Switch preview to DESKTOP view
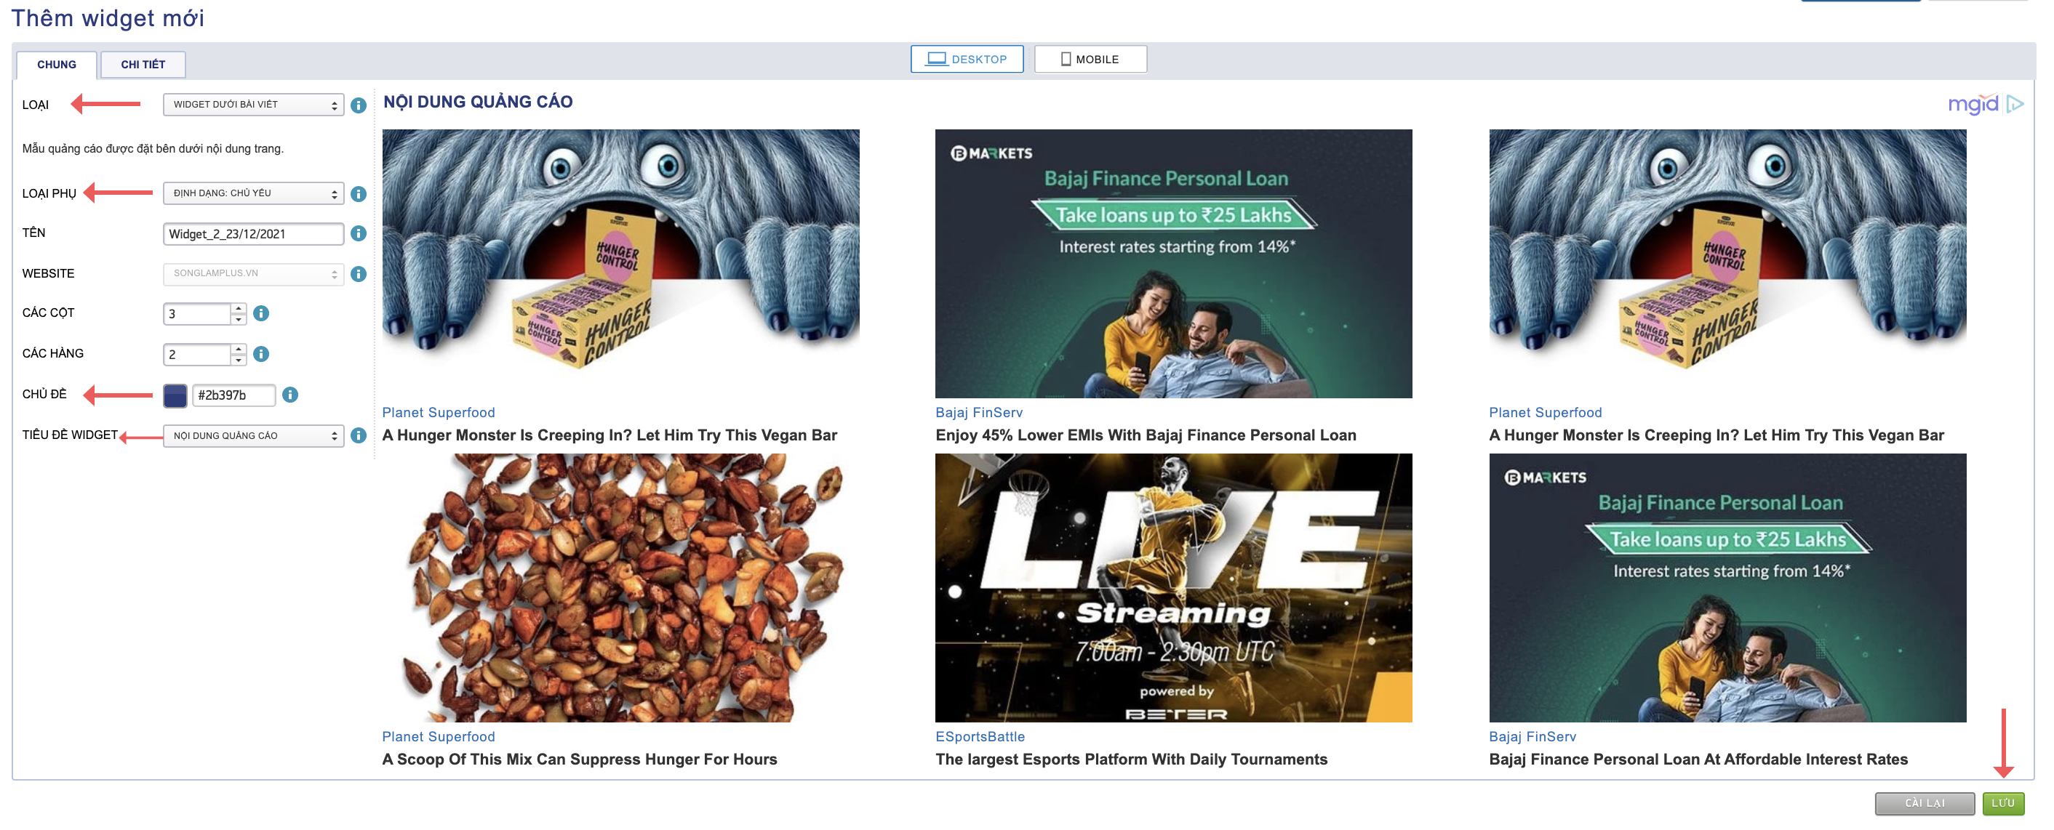 [967, 59]
